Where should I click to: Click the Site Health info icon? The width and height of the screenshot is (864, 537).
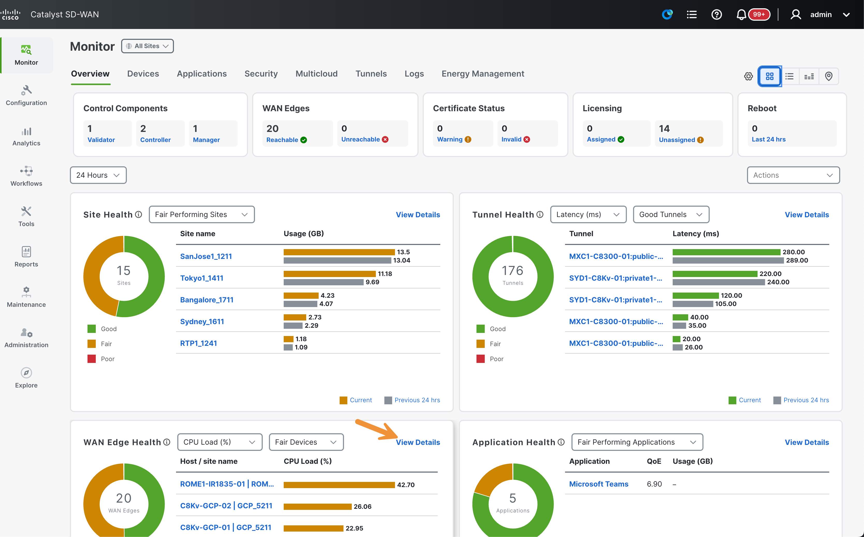tap(139, 214)
